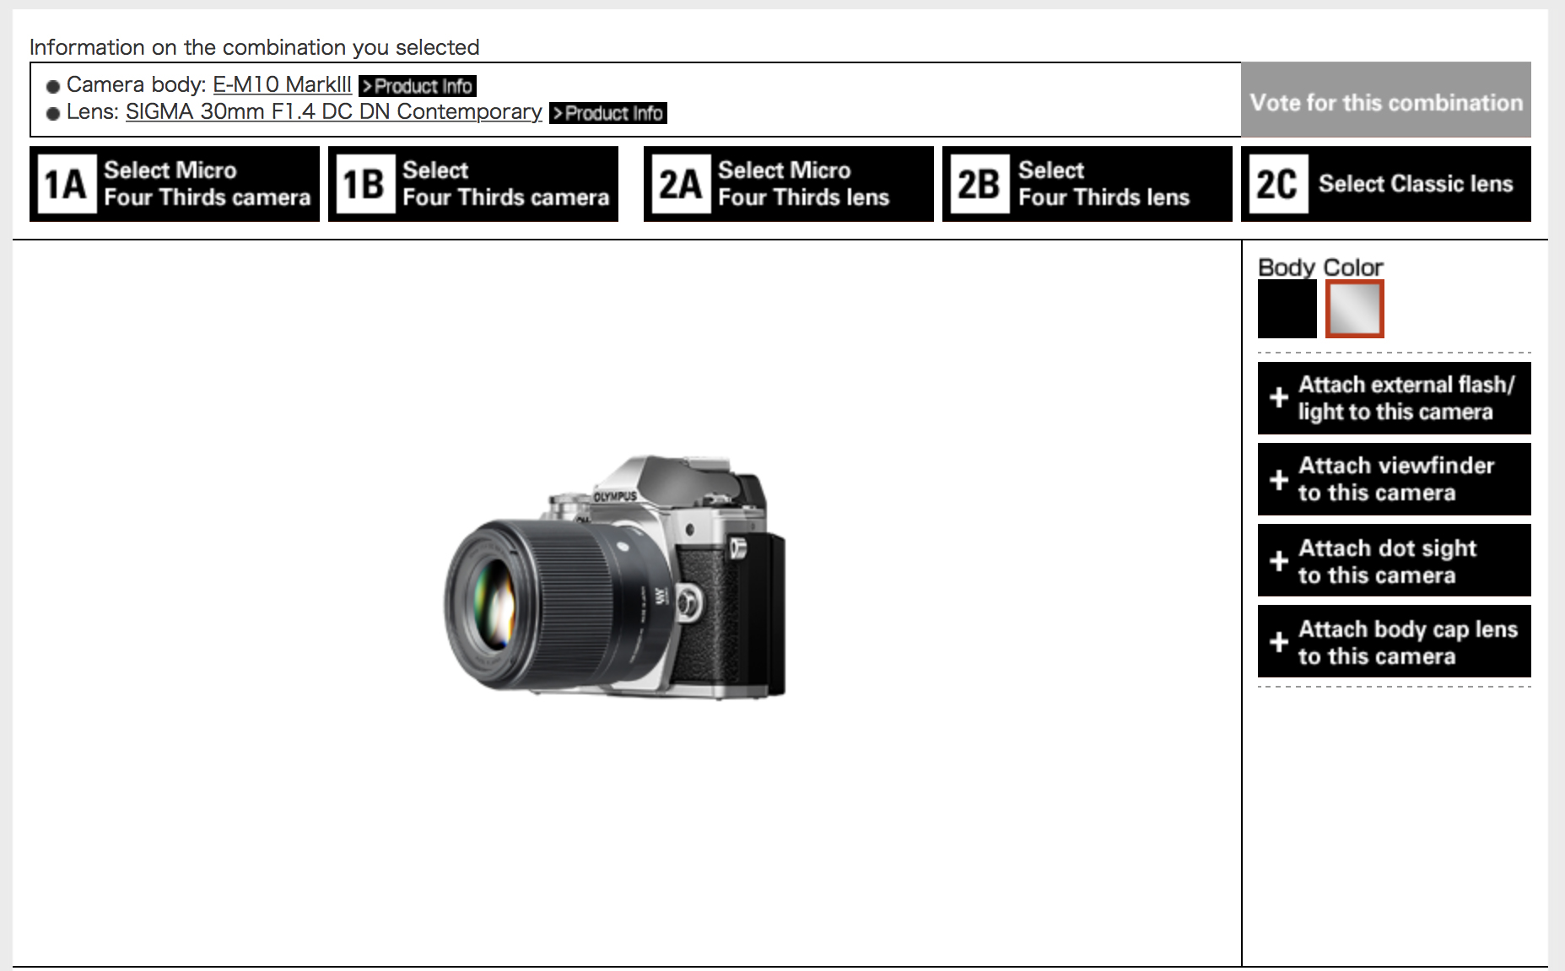
Task: Open the 1B Four Thirds camera selector
Action: coord(472,183)
